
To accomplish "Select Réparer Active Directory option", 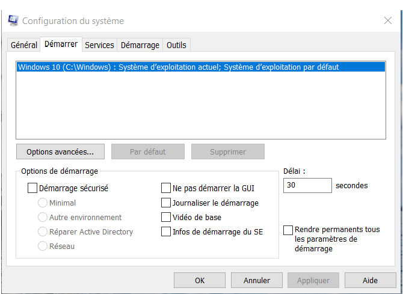I will [x=43, y=231].
